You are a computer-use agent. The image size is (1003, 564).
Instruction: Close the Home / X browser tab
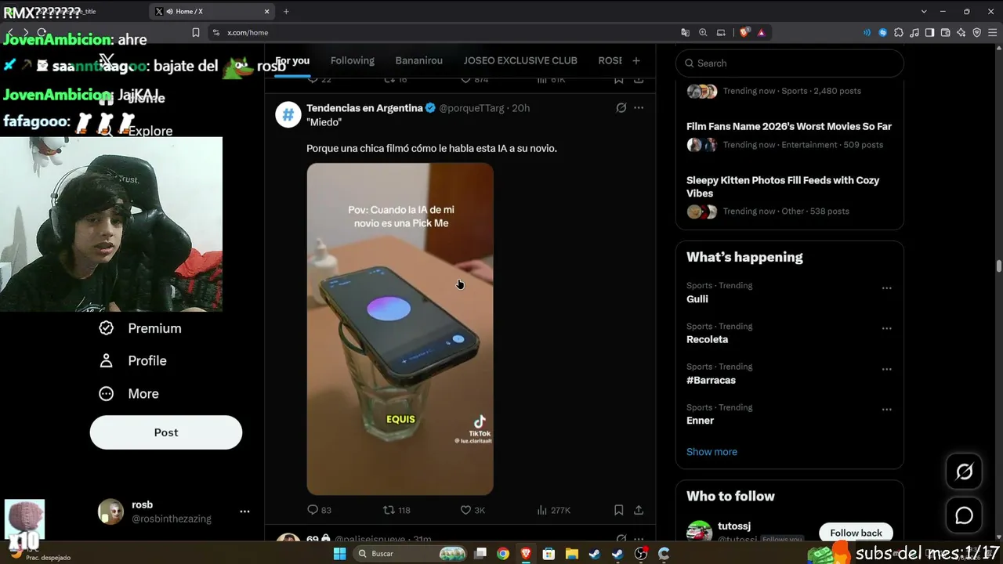(x=266, y=12)
